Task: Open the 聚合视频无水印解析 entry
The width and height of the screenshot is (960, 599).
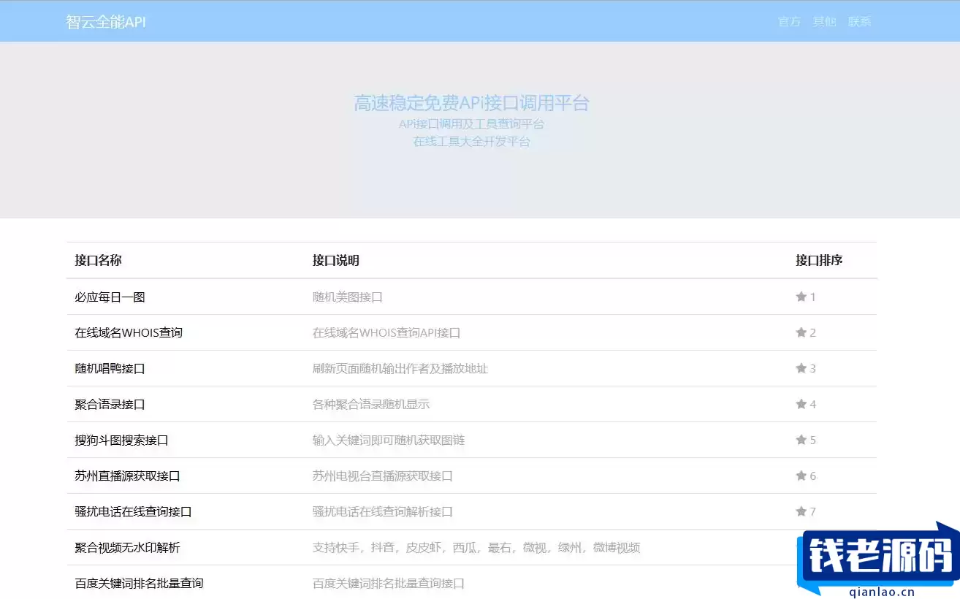Action: 127,548
